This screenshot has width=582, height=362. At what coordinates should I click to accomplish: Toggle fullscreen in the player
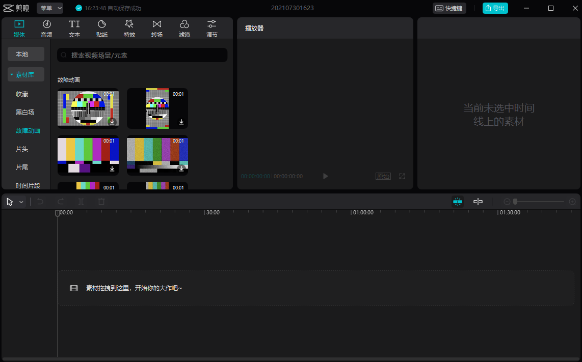coord(402,176)
